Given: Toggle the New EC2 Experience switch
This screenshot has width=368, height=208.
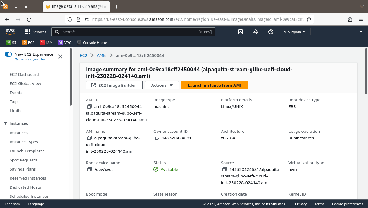Looking at the screenshot, I should 8,54.
